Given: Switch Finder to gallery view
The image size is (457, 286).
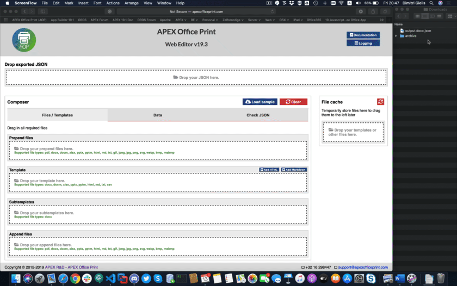Looking at the screenshot, I should (439, 16).
